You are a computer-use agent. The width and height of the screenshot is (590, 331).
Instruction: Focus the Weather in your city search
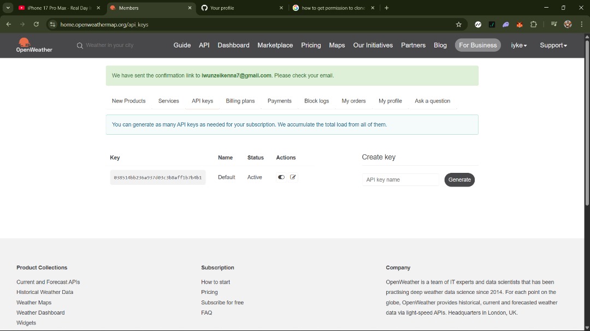[109, 45]
